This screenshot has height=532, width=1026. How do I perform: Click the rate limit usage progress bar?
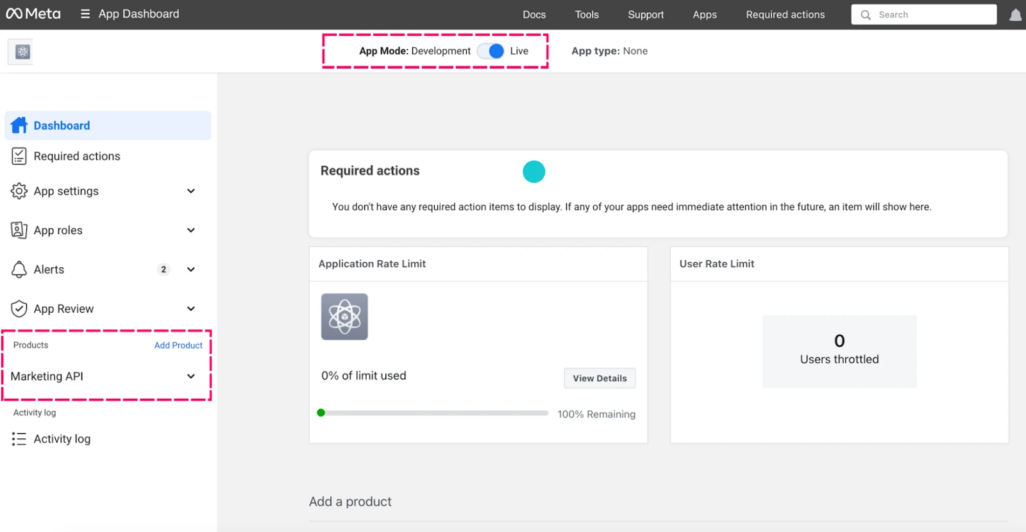coord(433,413)
